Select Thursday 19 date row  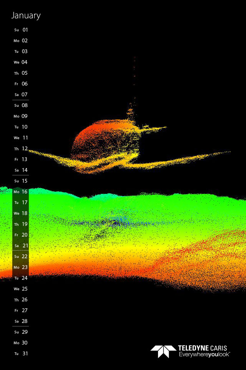click(21, 224)
